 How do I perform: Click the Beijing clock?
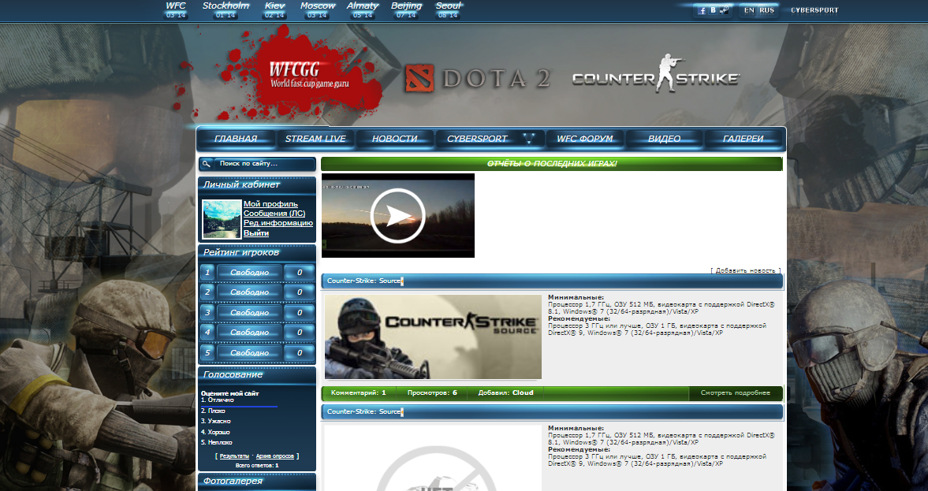407,10
